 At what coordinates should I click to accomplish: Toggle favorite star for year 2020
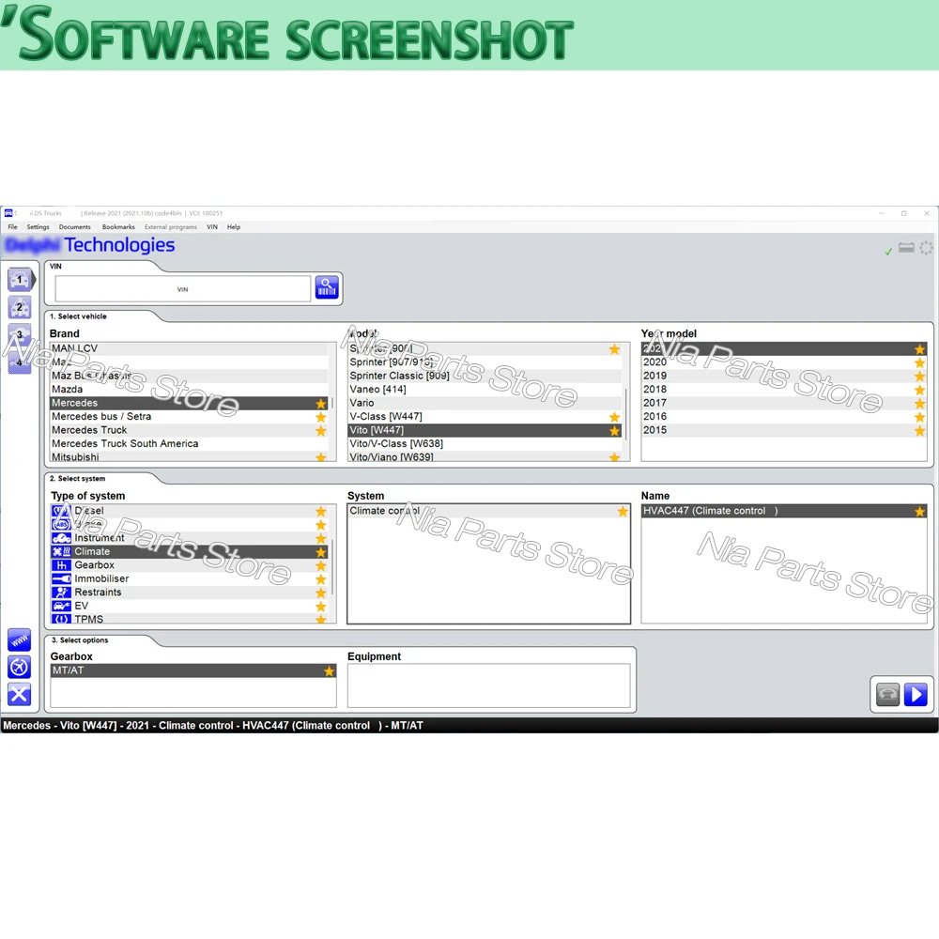point(920,362)
